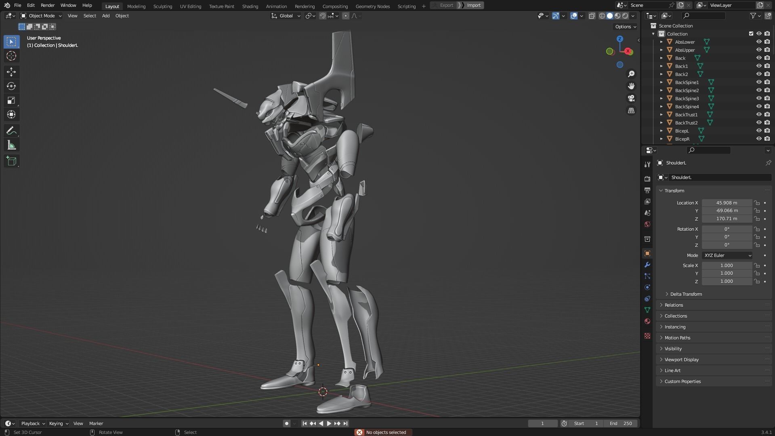Viewport: 775px width, 436px height.
Task: Open the Object Data properties tab
Action: coord(647,310)
